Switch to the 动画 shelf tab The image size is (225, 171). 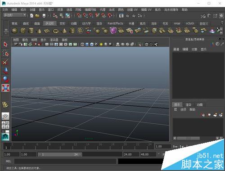74,23
